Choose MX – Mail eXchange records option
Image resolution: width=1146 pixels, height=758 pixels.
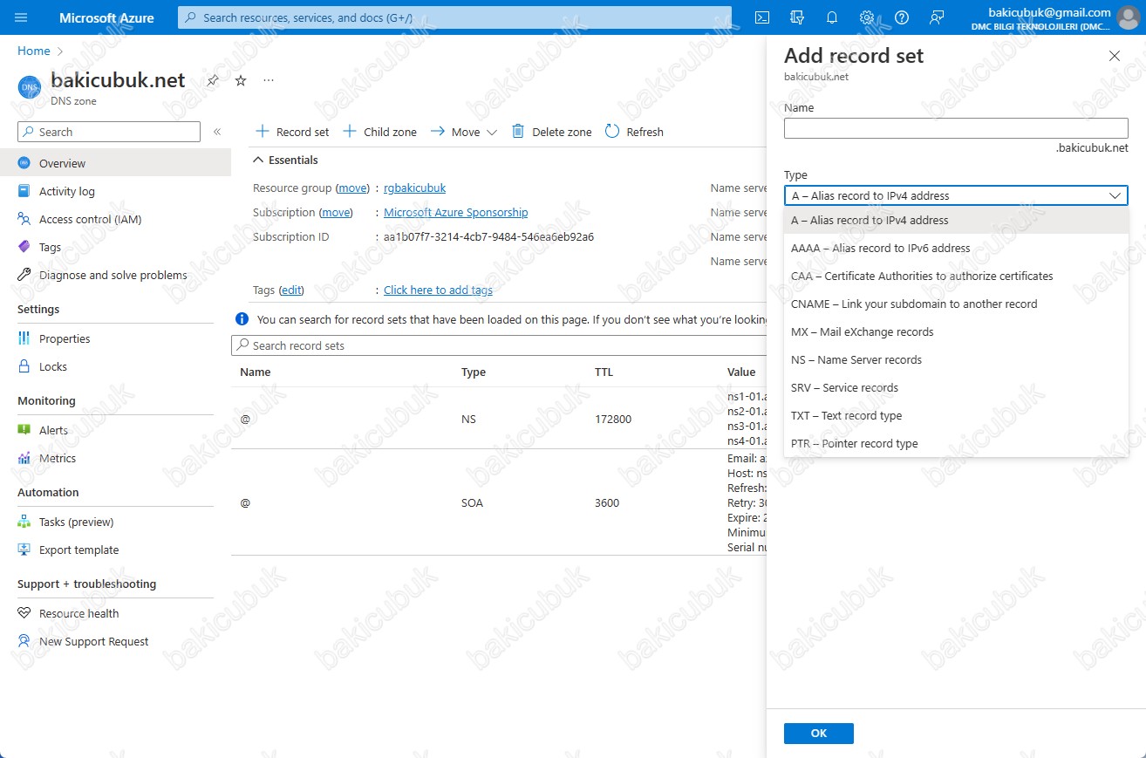pyautogui.click(x=956, y=331)
